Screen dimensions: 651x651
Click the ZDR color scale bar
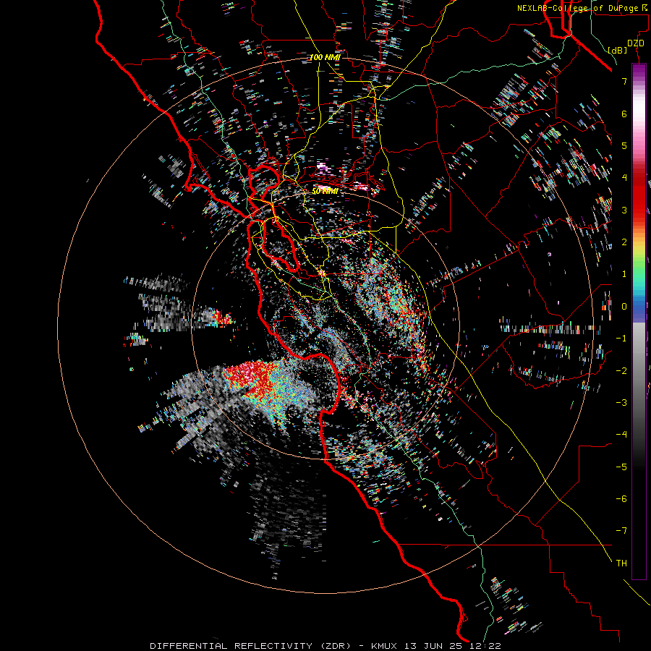coord(639,321)
